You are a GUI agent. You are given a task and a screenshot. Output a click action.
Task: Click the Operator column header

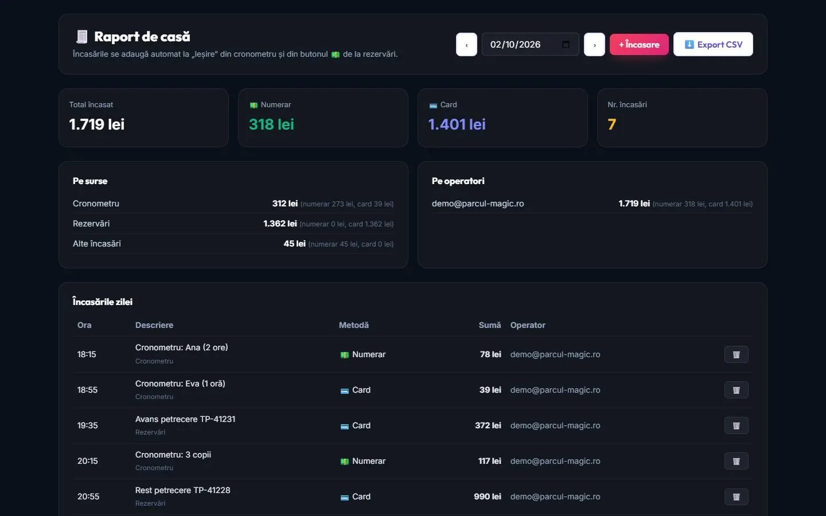click(x=528, y=325)
